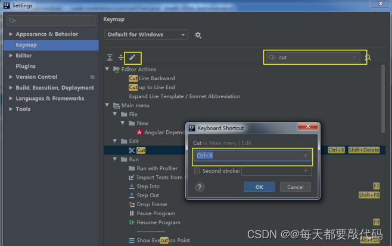Click the Show Execution Point icon
This screenshot has height=246, width=392.
pos(132,241)
